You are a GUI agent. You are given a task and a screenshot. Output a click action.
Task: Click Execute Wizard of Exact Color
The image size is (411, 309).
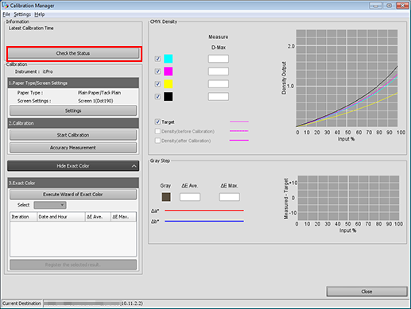73,195
